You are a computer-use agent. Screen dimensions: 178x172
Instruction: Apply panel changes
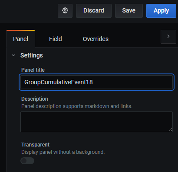[161, 11]
